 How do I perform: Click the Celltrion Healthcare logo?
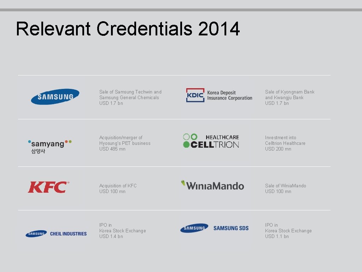(211, 141)
